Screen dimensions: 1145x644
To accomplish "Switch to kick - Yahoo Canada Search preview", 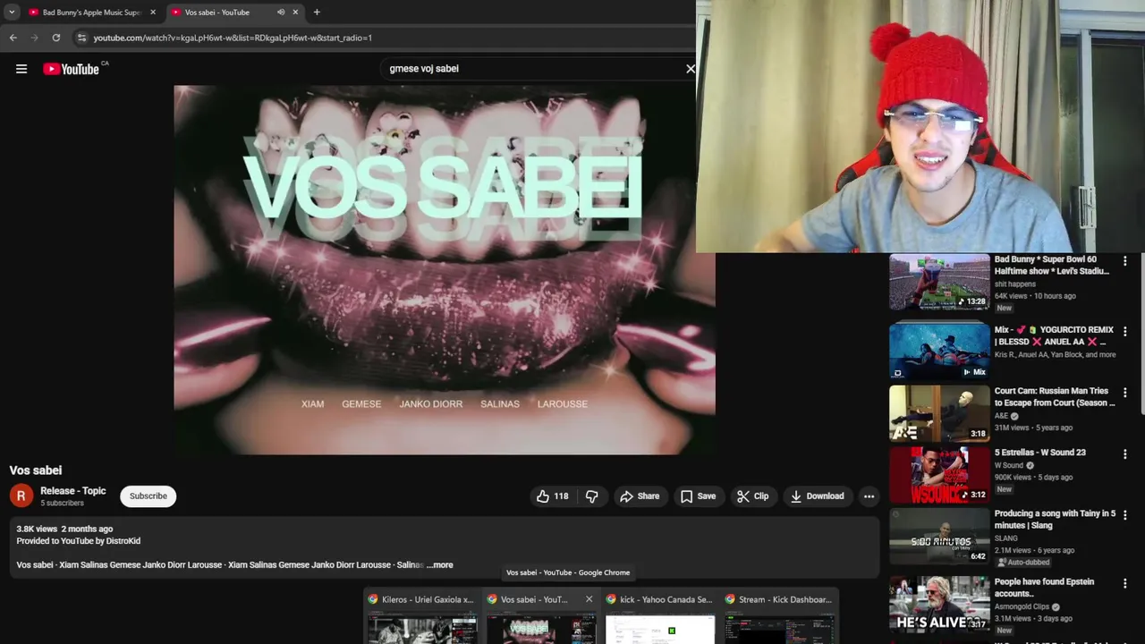I will point(660,617).
